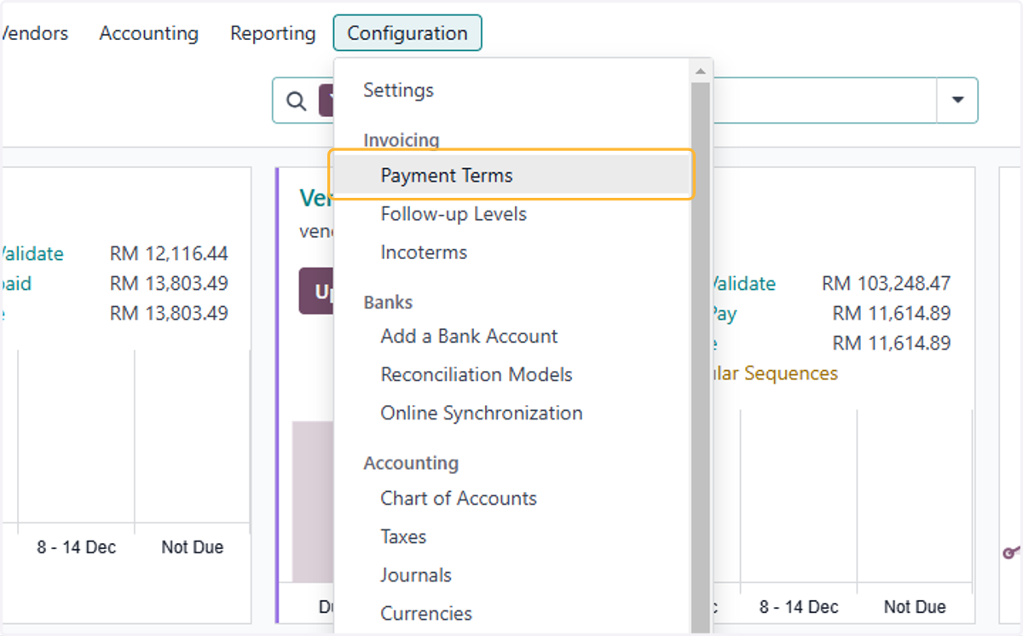
Task: Click the Validate link showing RM 103,248.47
Action: [x=743, y=283]
